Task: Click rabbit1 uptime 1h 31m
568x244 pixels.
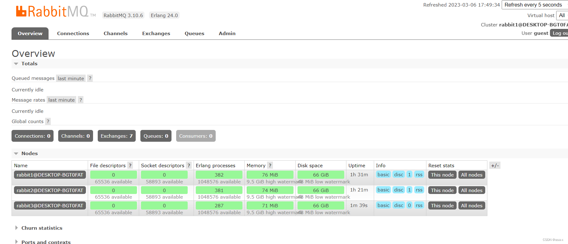Action: [359, 174]
